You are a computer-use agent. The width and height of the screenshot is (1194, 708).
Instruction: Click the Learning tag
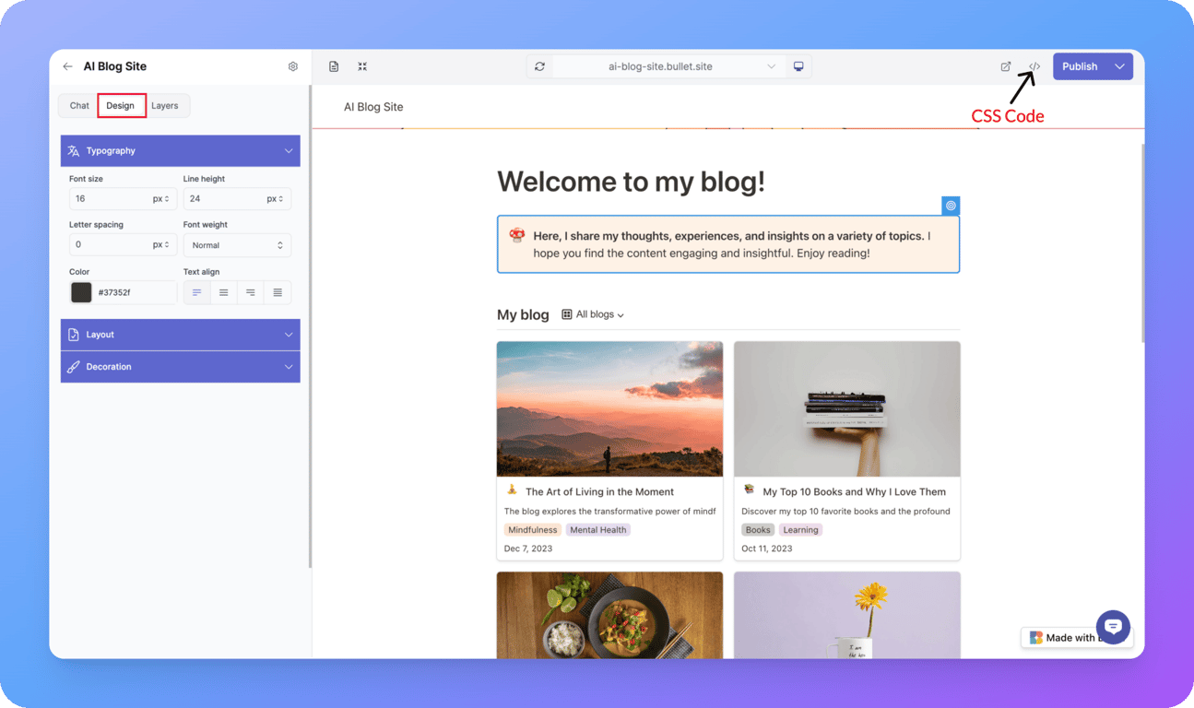pyautogui.click(x=800, y=530)
